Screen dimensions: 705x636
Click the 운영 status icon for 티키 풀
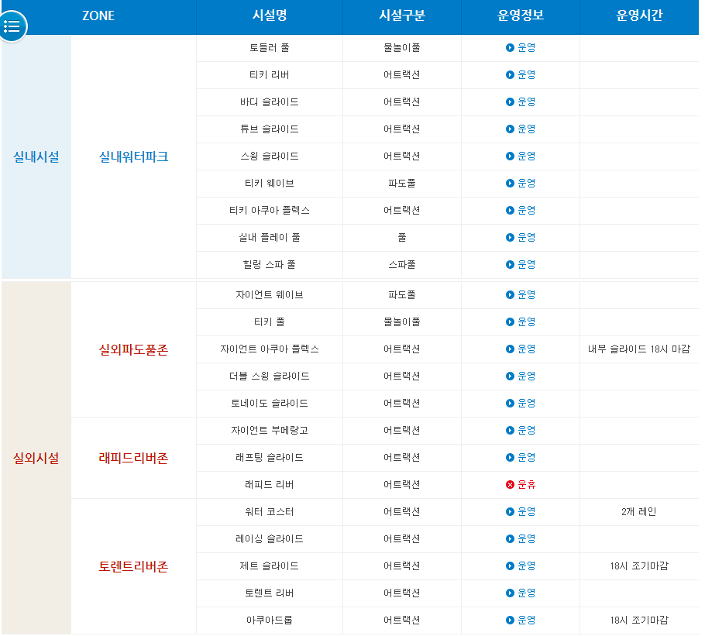tap(510, 321)
